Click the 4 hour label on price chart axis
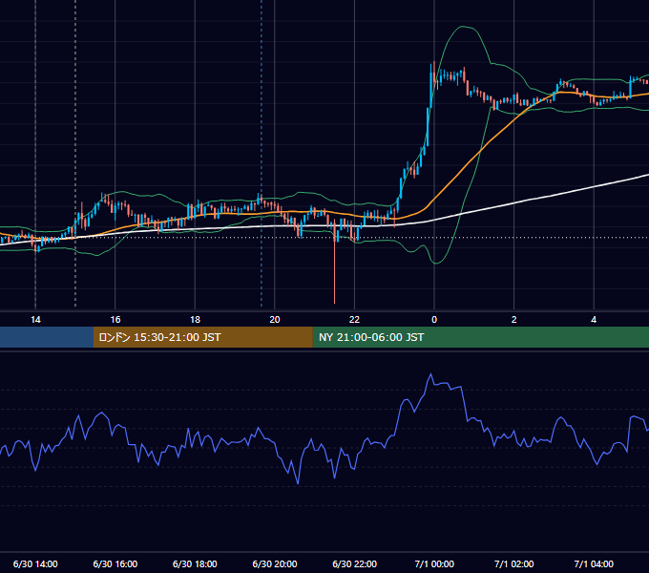 [594, 320]
